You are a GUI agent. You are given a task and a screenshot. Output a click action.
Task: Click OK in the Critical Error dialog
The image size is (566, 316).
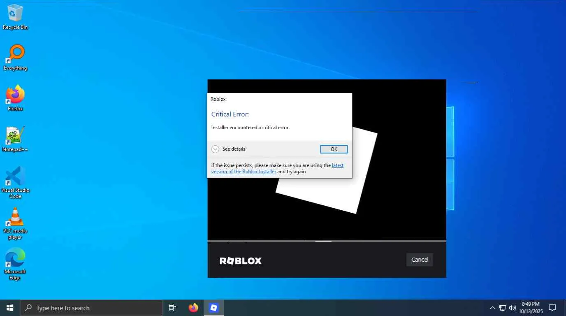coord(334,149)
